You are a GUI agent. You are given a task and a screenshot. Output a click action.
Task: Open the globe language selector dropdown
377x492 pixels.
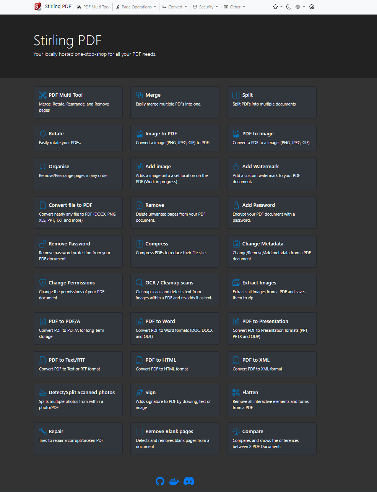pos(300,7)
